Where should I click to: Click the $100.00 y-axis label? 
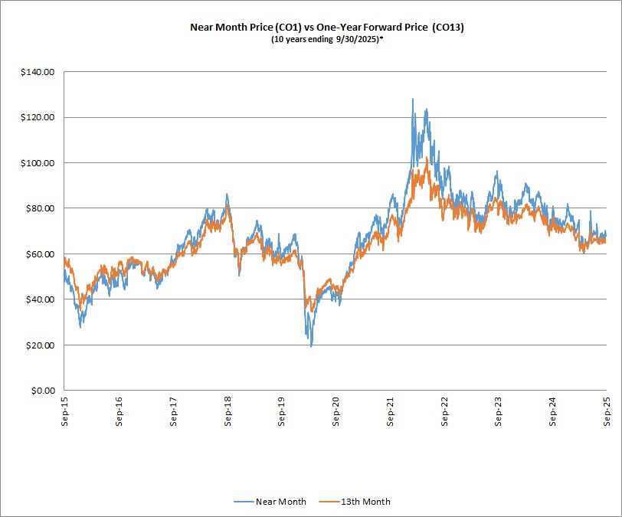pos(38,163)
